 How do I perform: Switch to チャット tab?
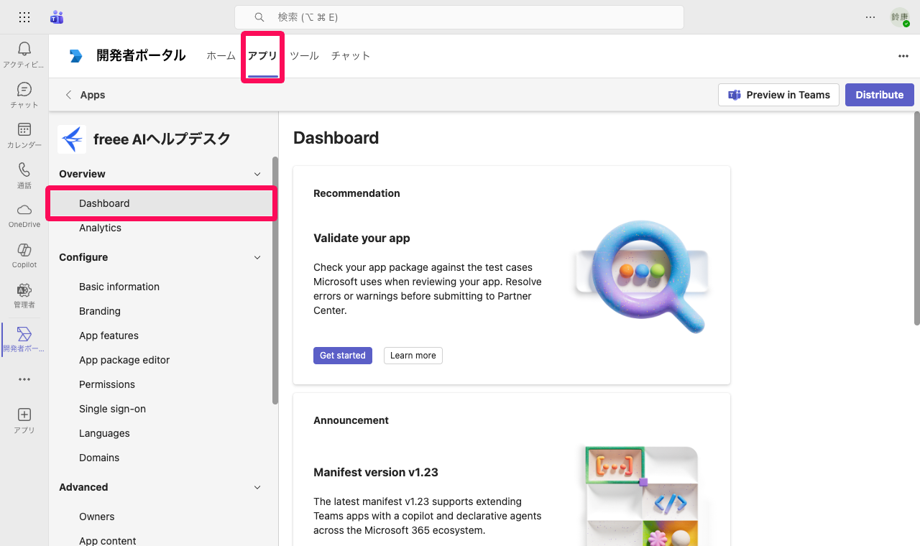(x=351, y=56)
